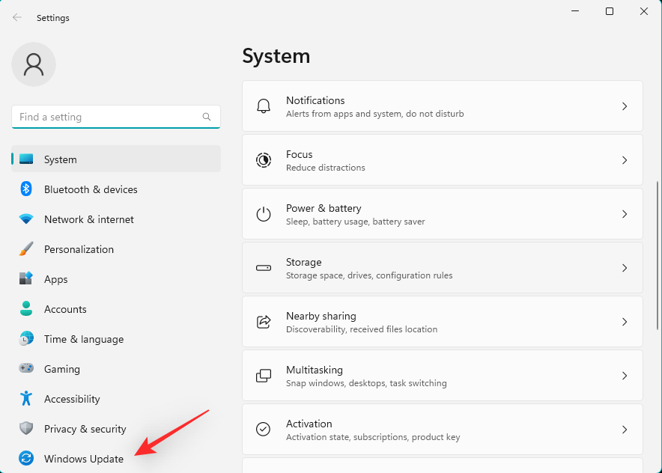Click the Bluetooth & devices icon
The height and width of the screenshot is (473, 662).
click(26, 189)
